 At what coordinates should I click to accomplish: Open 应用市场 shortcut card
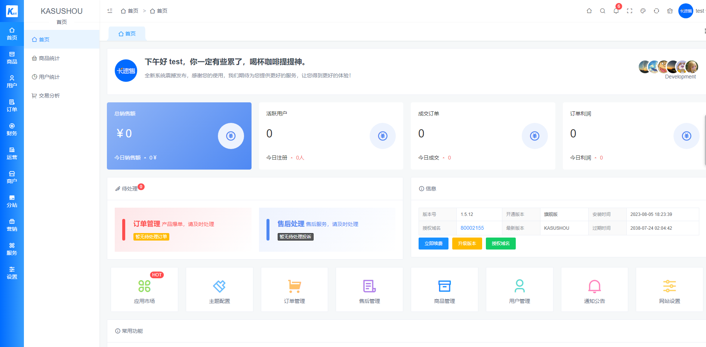pos(144,290)
